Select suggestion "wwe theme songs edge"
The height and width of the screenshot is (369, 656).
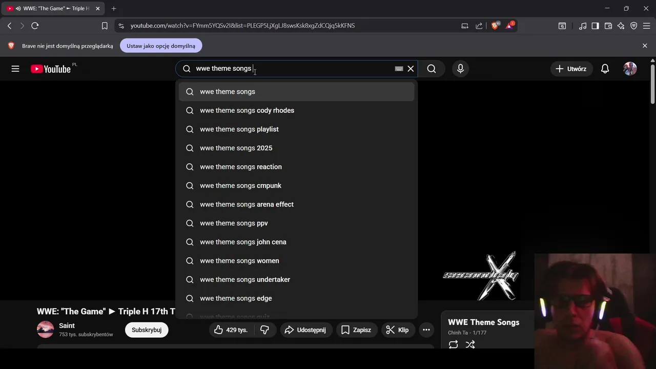(x=296, y=298)
